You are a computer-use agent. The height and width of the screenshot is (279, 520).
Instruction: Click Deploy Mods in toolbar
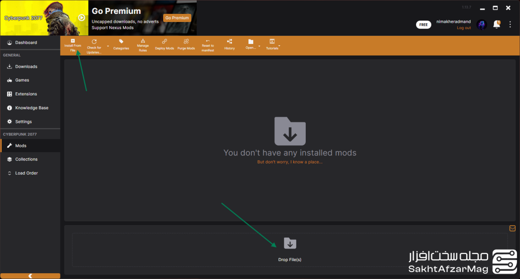click(164, 44)
